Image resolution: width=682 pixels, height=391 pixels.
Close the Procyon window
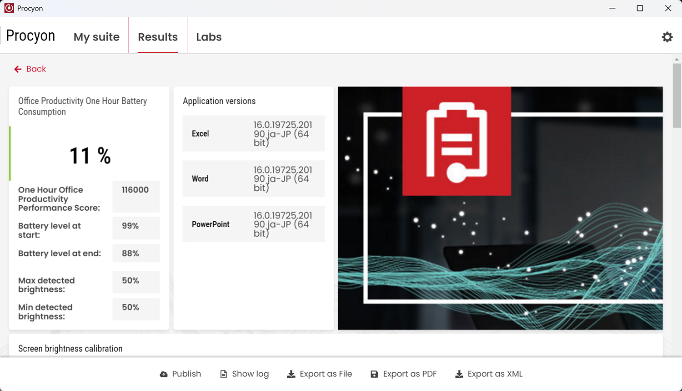[668, 8]
